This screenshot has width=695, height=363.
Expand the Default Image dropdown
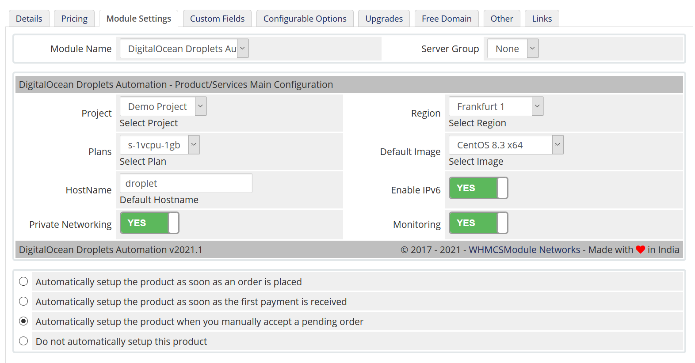[506, 145]
